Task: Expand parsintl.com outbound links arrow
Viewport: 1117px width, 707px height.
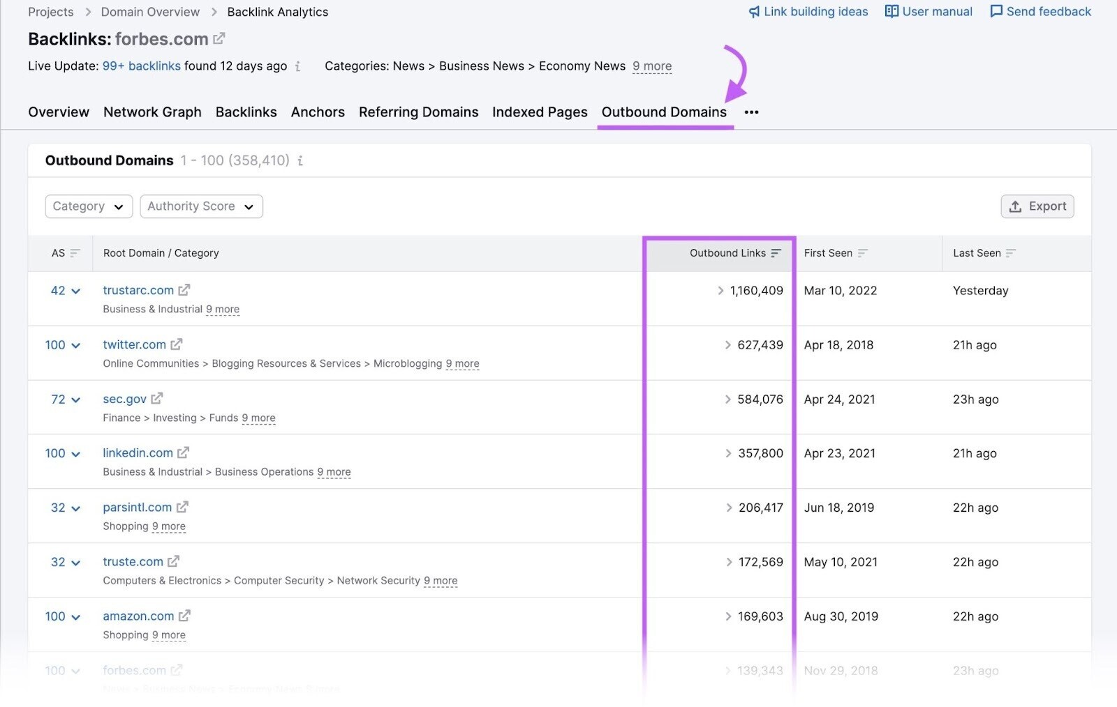Action: click(x=730, y=508)
